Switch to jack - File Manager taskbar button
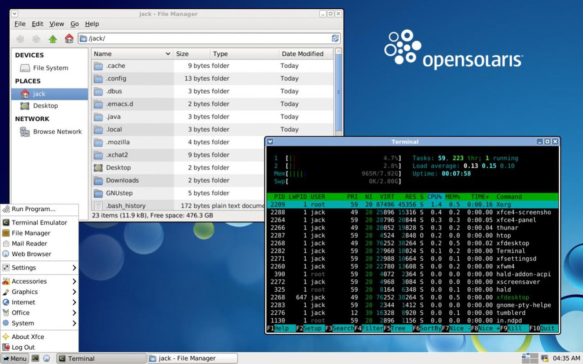 (x=193, y=358)
